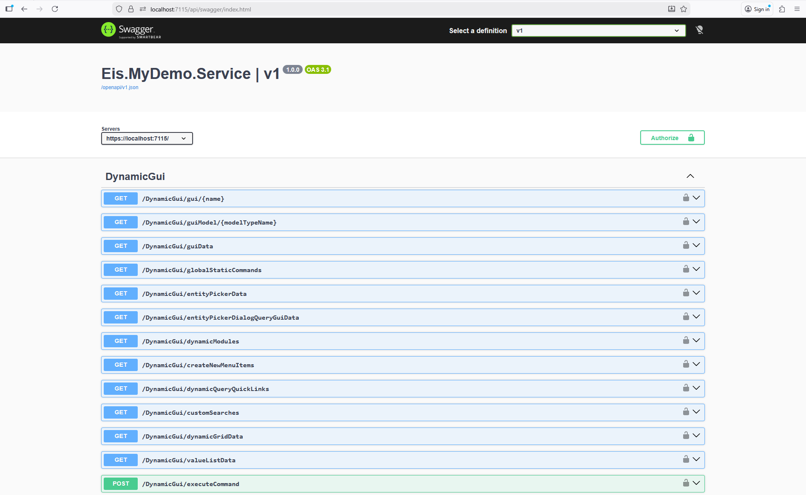806x495 pixels.
Task: Click the Sign in button in browser toolbar
Action: [757, 9]
